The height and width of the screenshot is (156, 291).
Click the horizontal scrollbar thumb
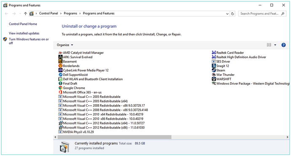pos(114,137)
